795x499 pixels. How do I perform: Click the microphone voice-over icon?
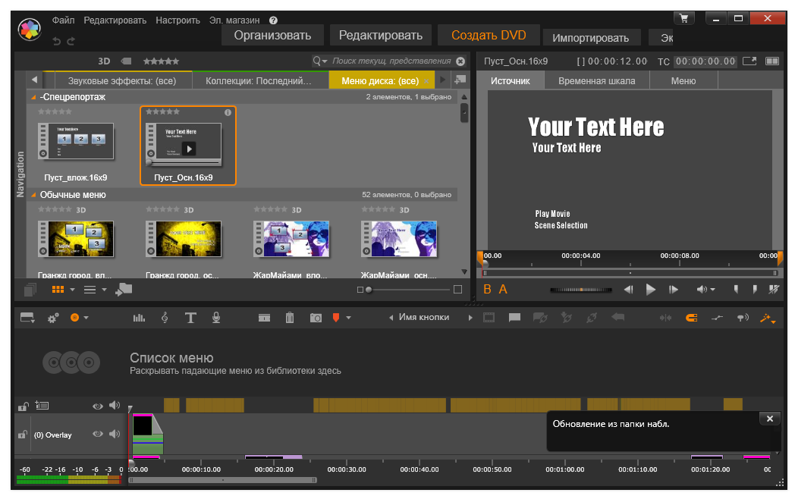point(216,318)
